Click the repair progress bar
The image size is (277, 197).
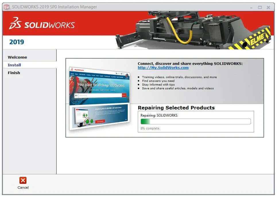tap(196, 121)
